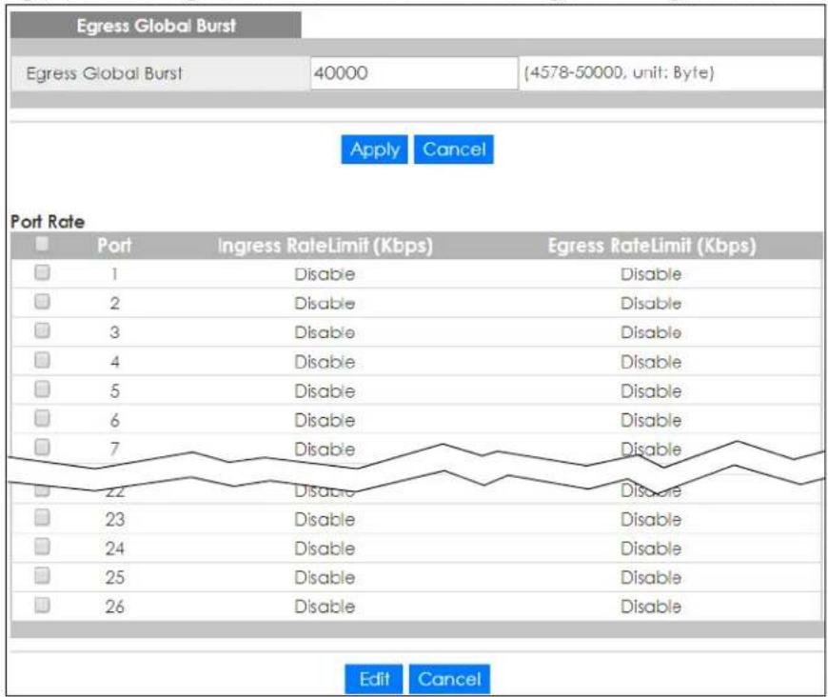The image size is (828, 697).
Task: Click port number 26 cell
Action: click(x=114, y=607)
